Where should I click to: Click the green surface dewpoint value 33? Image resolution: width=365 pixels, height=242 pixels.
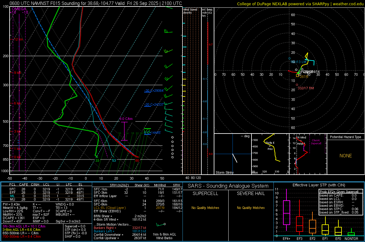pyautogui.click(x=97, y=160)
